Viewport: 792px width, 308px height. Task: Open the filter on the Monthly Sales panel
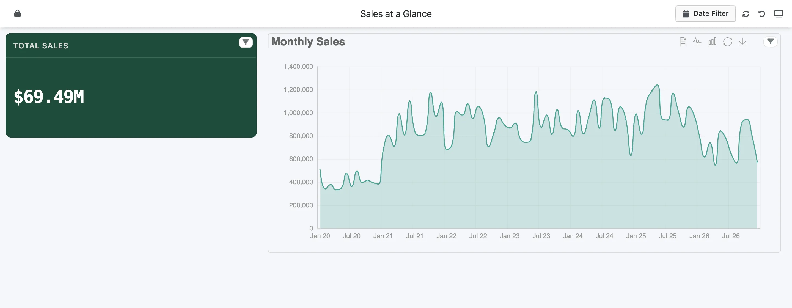tap(771, 42)
